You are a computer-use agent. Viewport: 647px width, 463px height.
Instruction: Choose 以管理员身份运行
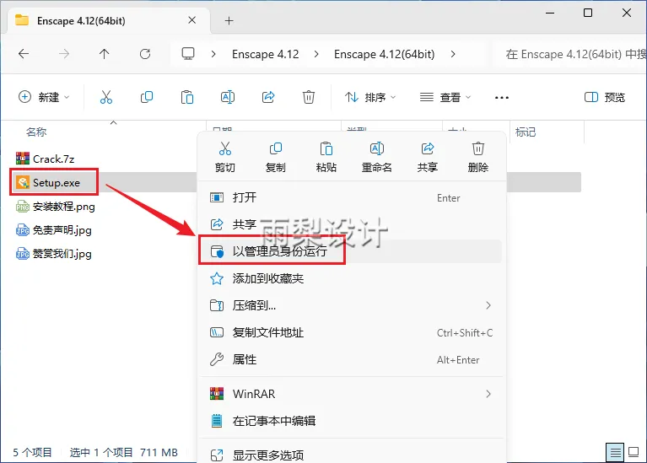coord(351,251)
